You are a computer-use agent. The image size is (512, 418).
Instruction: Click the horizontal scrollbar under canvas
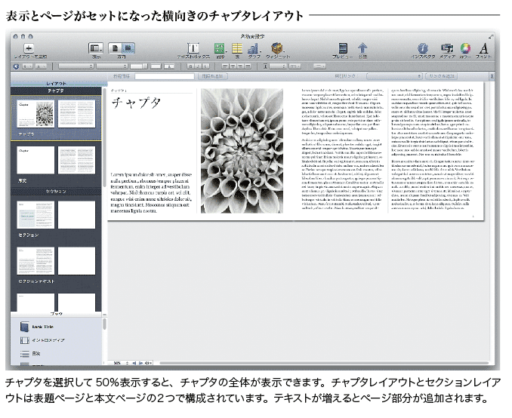click(x=323, y=362)
